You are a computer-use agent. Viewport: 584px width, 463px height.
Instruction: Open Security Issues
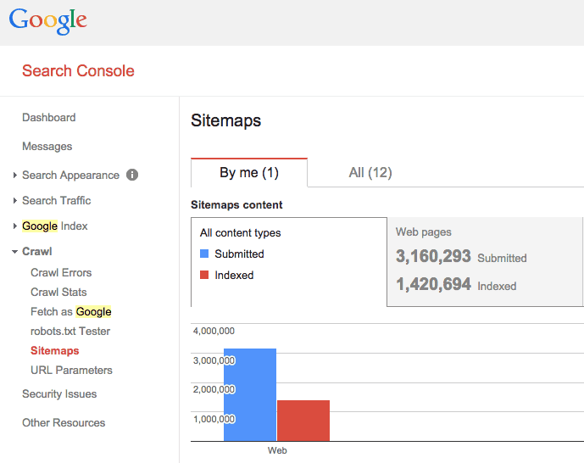[59, 394]
